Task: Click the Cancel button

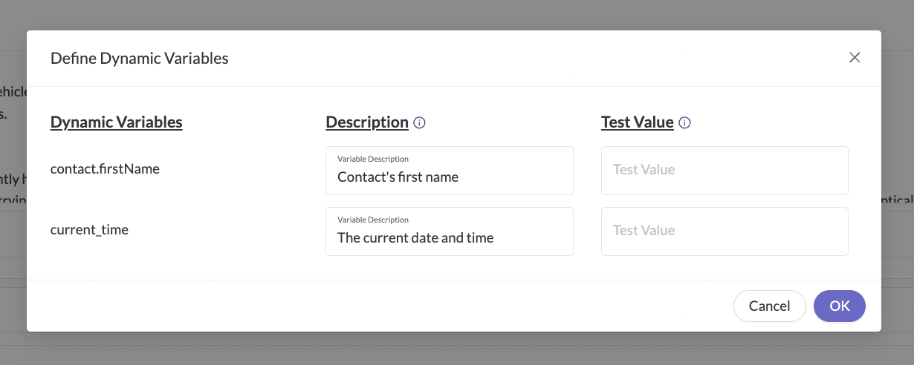Action: point(769,306)
